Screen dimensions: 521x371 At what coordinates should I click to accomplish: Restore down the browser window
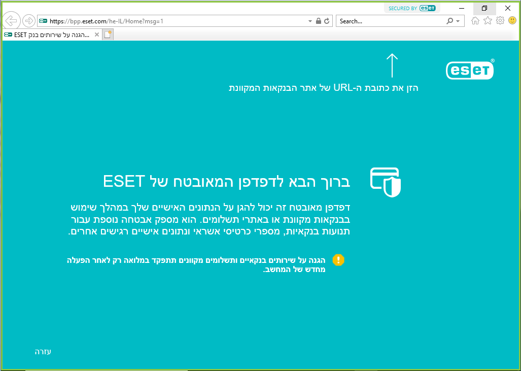[x=484, y=8]
